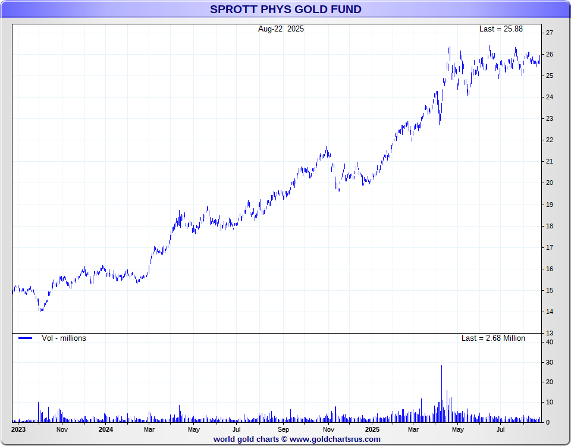Click the Mar label after 2025
The width and height of the screenshot is (571, 446).
(x=413, y=429)
